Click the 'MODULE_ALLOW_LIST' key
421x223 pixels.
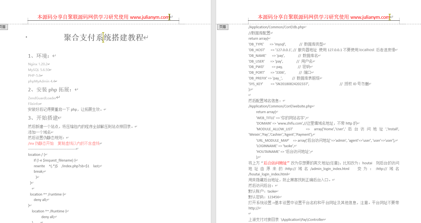click(x=274, y=129)
